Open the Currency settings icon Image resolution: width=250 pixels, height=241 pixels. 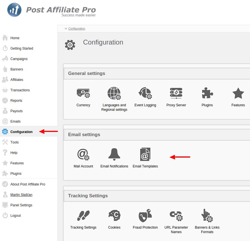83,93
